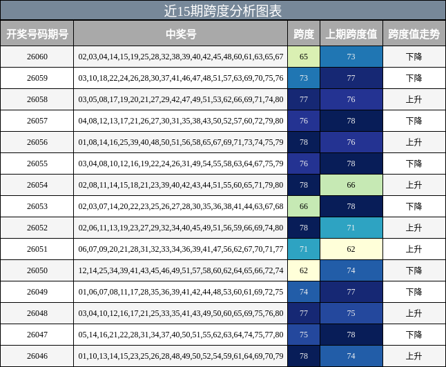Click span value 75 in row 26047

(304, 335)
